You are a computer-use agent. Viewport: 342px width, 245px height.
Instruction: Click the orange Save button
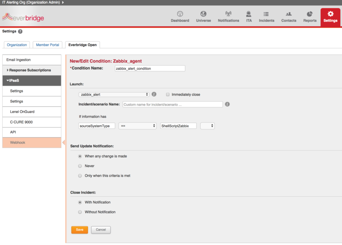[79, 230]
